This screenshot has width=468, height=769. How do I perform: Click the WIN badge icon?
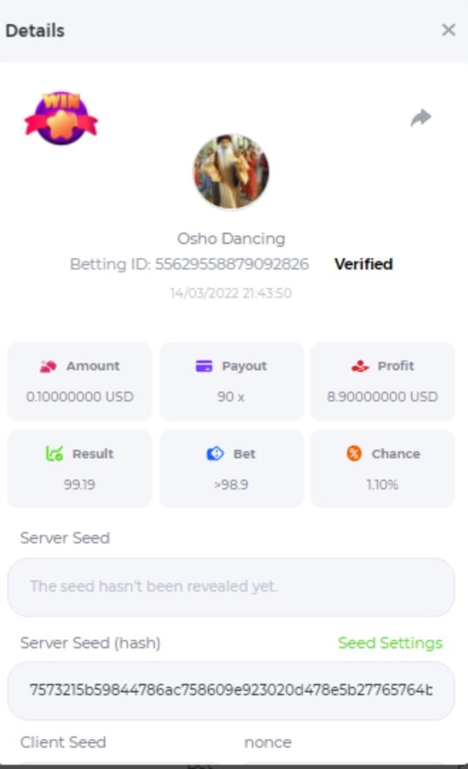[61, 117]
